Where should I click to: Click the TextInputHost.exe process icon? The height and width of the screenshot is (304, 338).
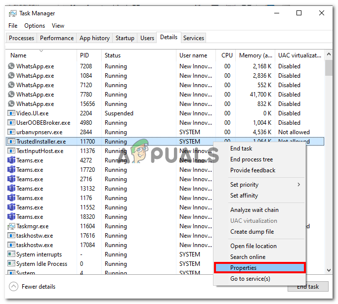(x=11, y=151)
